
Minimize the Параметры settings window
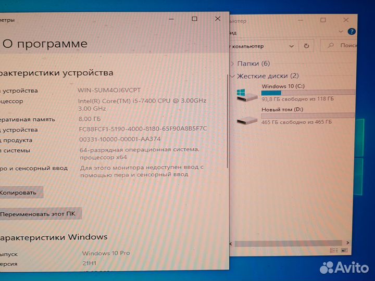point(171,19)
